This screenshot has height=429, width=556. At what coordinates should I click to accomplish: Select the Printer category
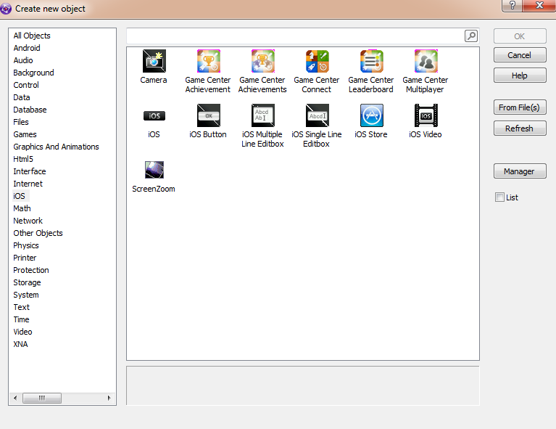pos(25,258)
